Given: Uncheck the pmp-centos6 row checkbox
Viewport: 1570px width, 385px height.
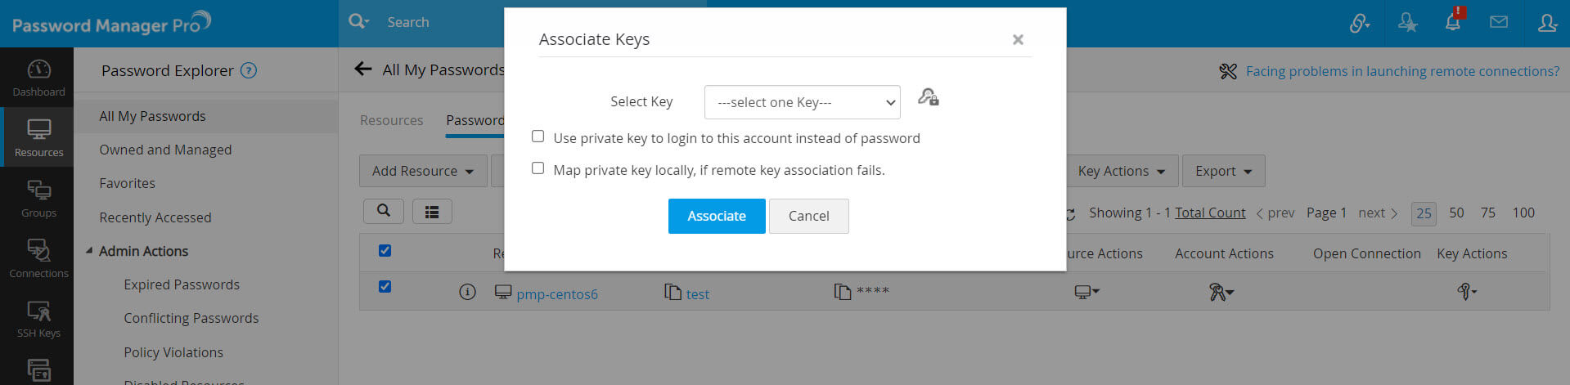Looking at the screenshot, I should [385, 287].
